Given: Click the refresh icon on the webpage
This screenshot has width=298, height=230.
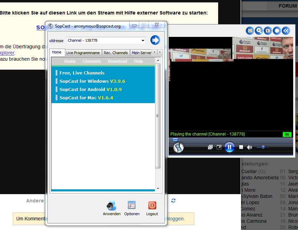Looking at the screenshot, I should click(x=173, y=200).
